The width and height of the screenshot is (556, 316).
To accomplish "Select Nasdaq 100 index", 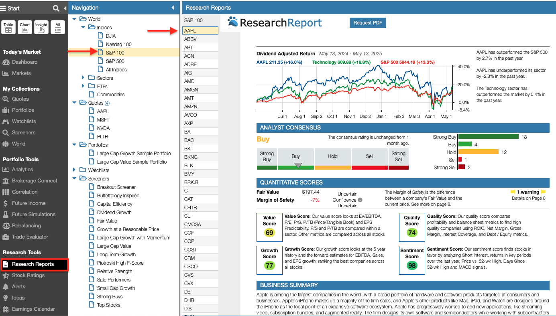I will [x=118, y=45].
